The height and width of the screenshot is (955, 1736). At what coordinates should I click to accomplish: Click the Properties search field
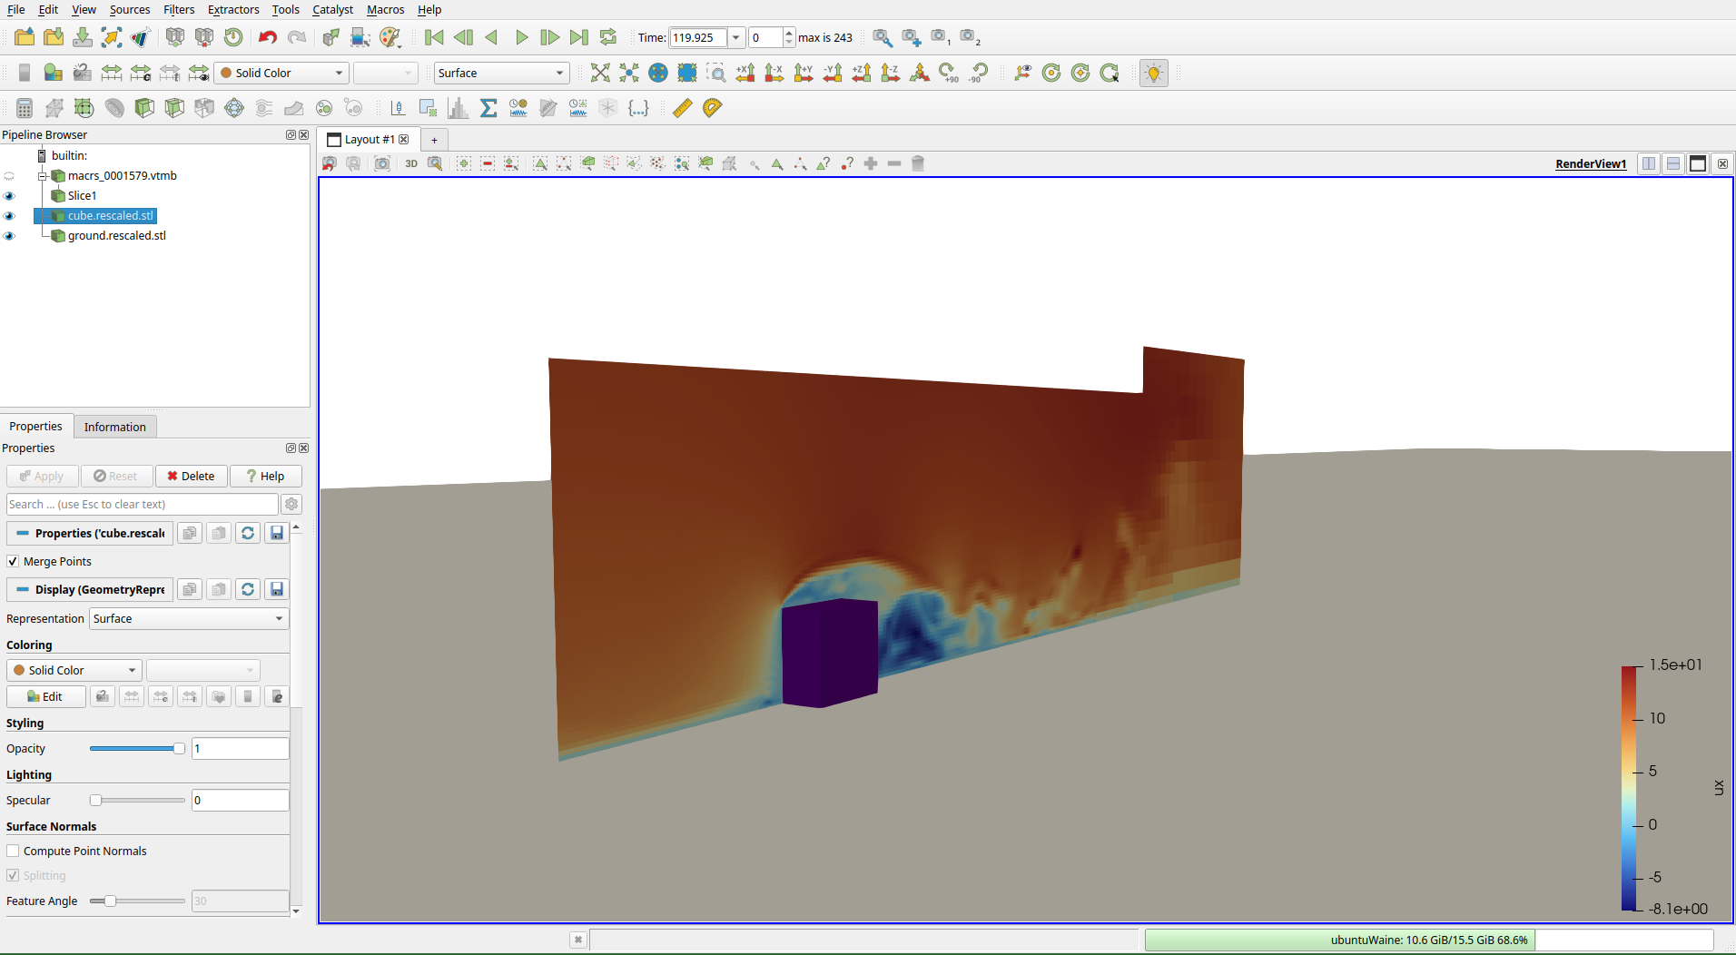pos(143,504)
